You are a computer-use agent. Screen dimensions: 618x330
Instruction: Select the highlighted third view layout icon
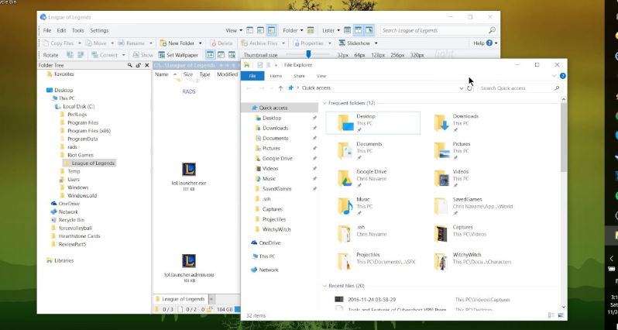(x=271, y=30)
